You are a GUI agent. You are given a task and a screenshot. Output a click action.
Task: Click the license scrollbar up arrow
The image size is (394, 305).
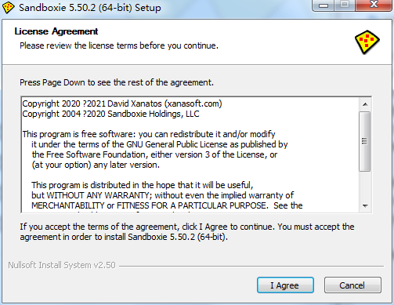365,104
